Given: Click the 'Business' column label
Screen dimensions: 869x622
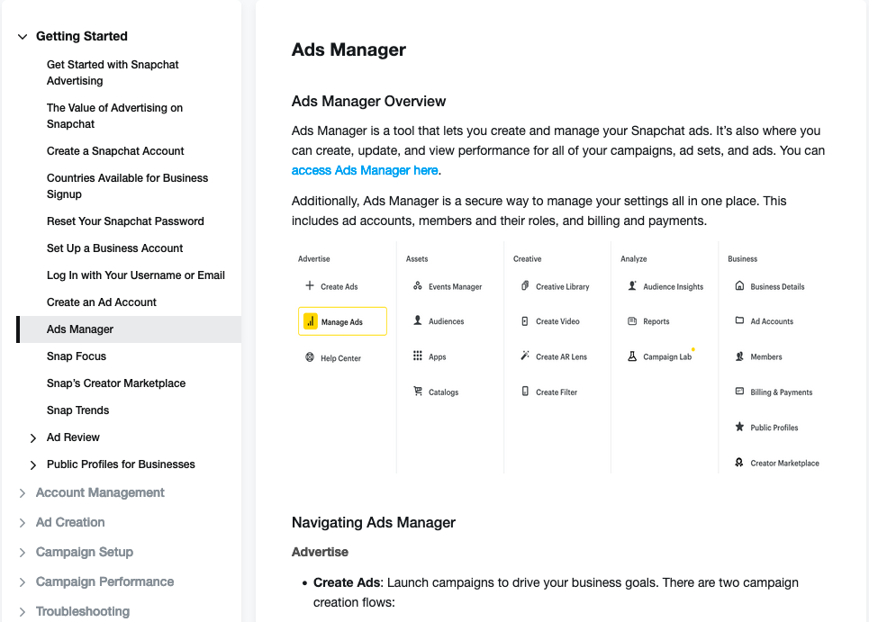Looking at the screenshot, I should (x=742, y=258).
